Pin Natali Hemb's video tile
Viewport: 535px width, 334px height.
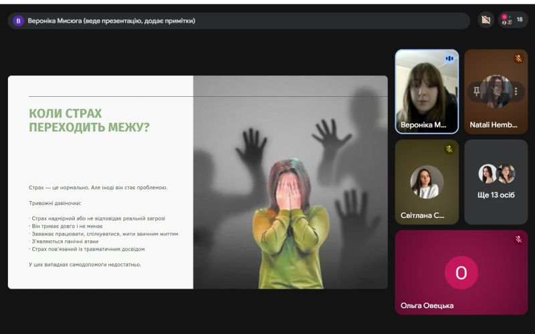(477, 92)
